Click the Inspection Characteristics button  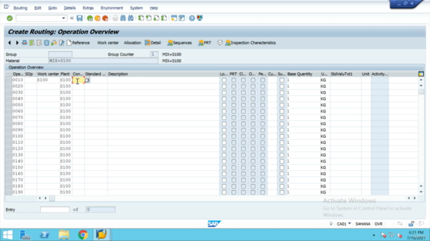click(x=251, y=43)
